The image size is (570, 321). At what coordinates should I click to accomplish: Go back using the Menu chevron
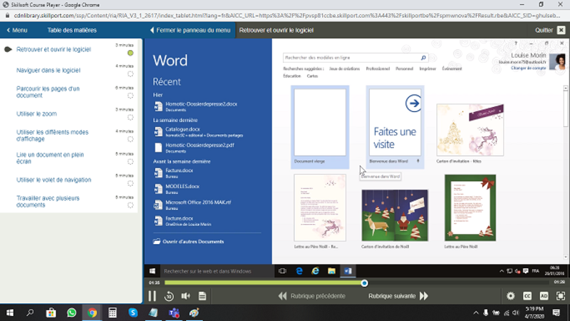point(16,30)
